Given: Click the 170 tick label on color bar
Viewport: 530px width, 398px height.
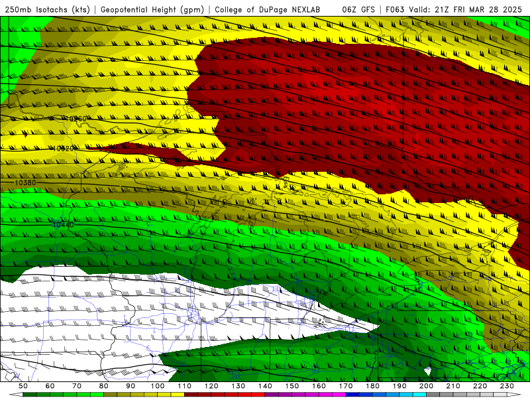Looking at the screenshot, I should coord(346,386).
